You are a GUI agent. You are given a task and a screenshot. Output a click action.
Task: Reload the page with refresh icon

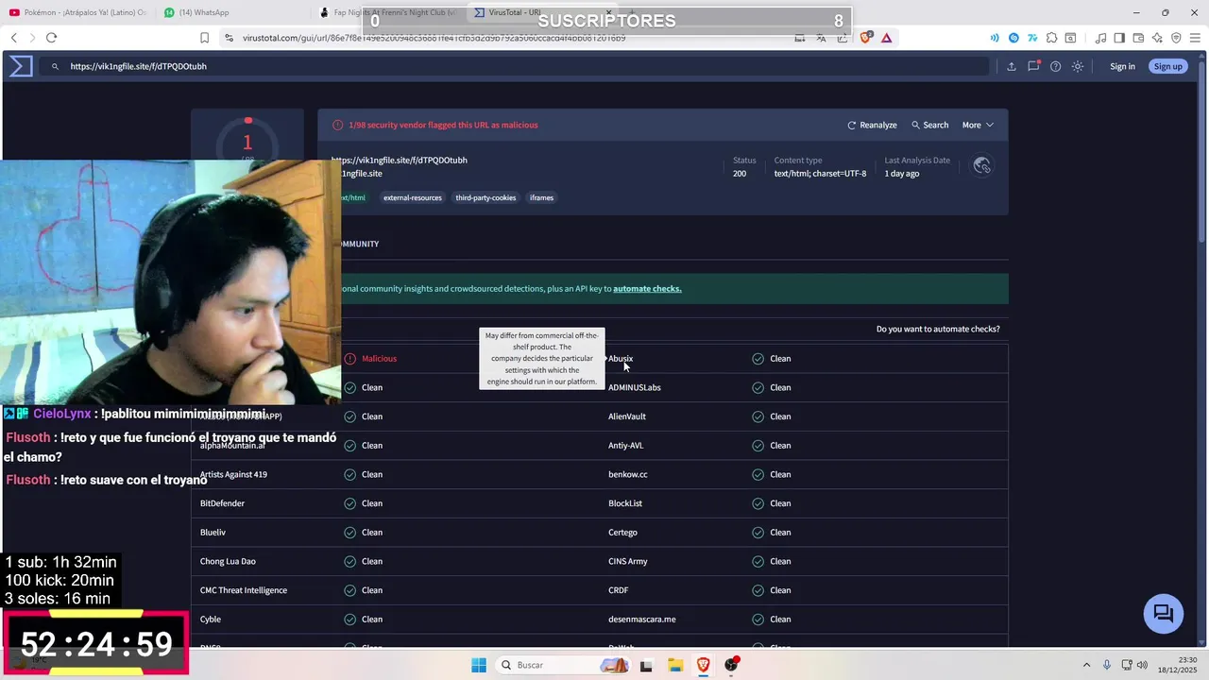51,38
